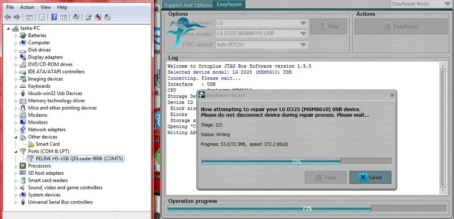Click the Disable device icon with down arrow
The height and width of the screenshot is (219, 454).
(107, 17)
